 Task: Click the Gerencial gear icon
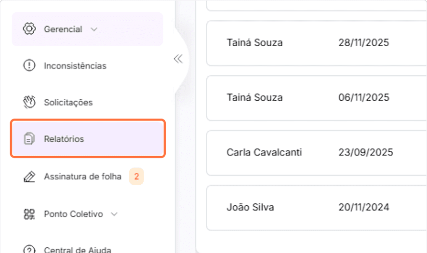[29, 29]
